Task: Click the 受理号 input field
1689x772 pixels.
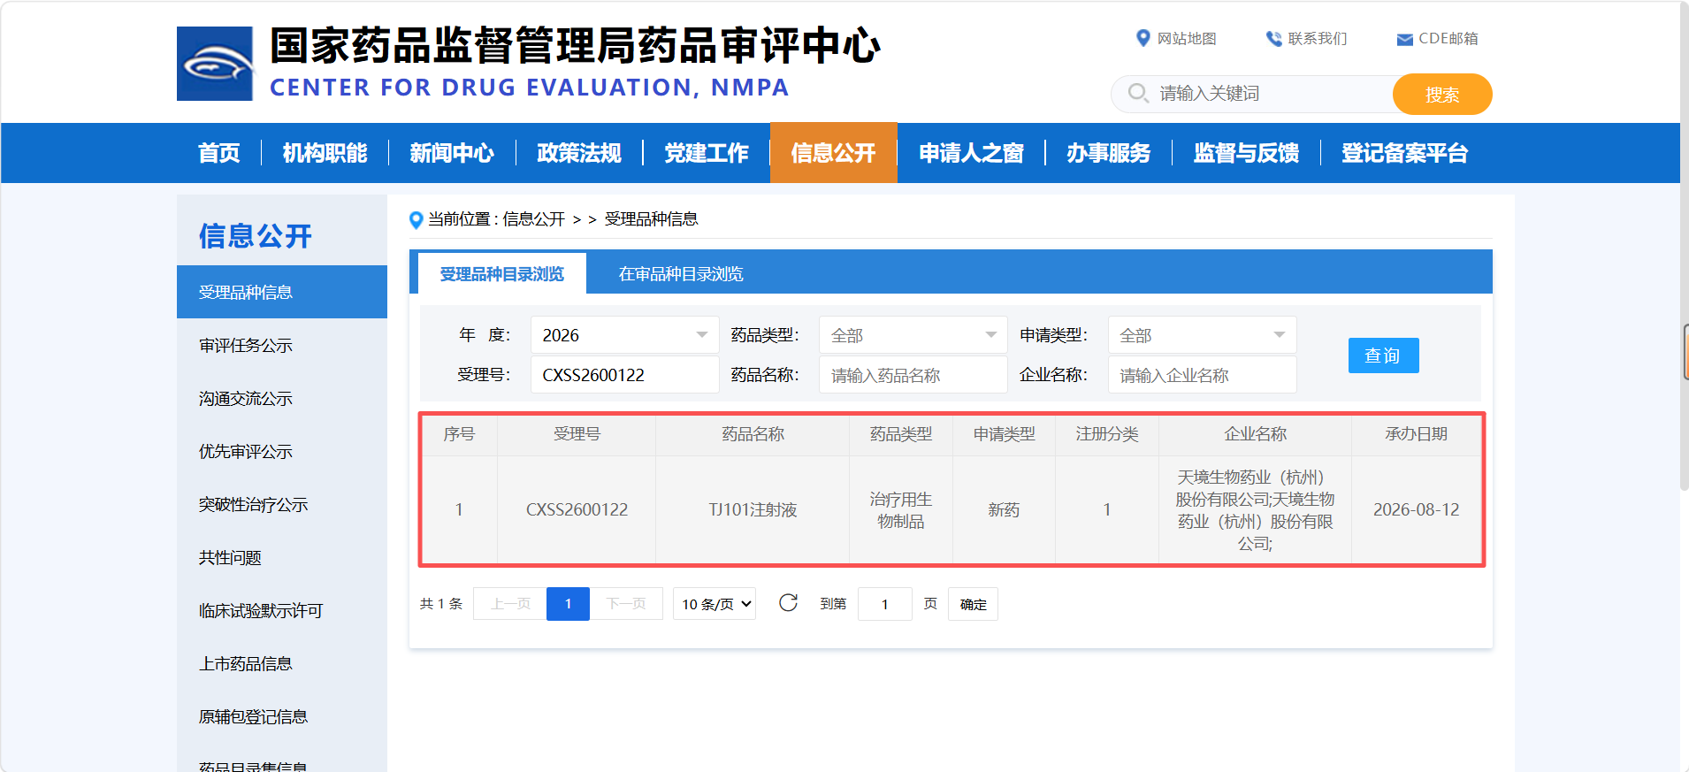Action: pos(624,375)
